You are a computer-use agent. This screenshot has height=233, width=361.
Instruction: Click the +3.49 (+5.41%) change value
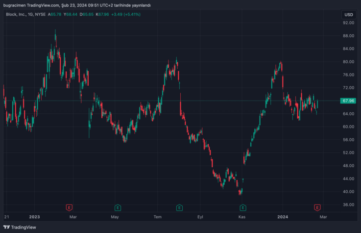pos(125,15)
